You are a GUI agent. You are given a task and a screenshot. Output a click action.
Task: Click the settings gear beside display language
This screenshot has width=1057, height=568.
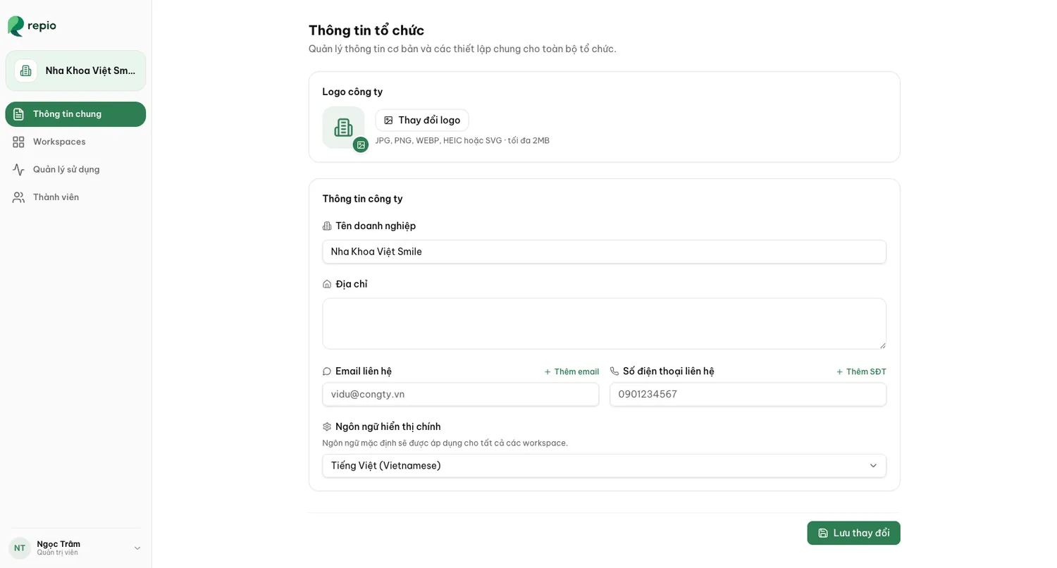pos(327,426)
